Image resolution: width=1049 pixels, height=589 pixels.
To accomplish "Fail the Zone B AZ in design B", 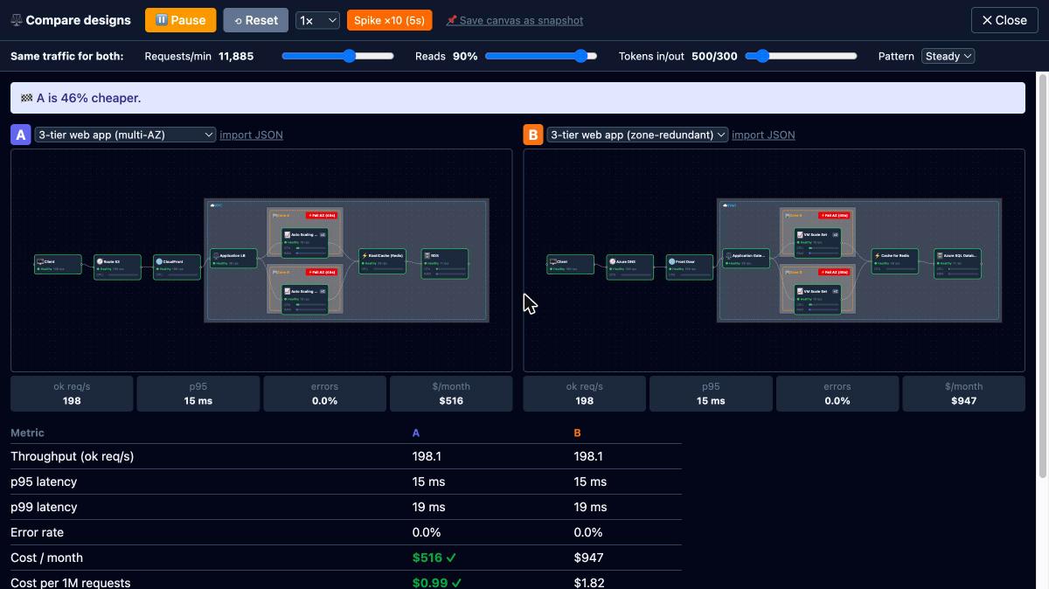I will tap(835, 272).
